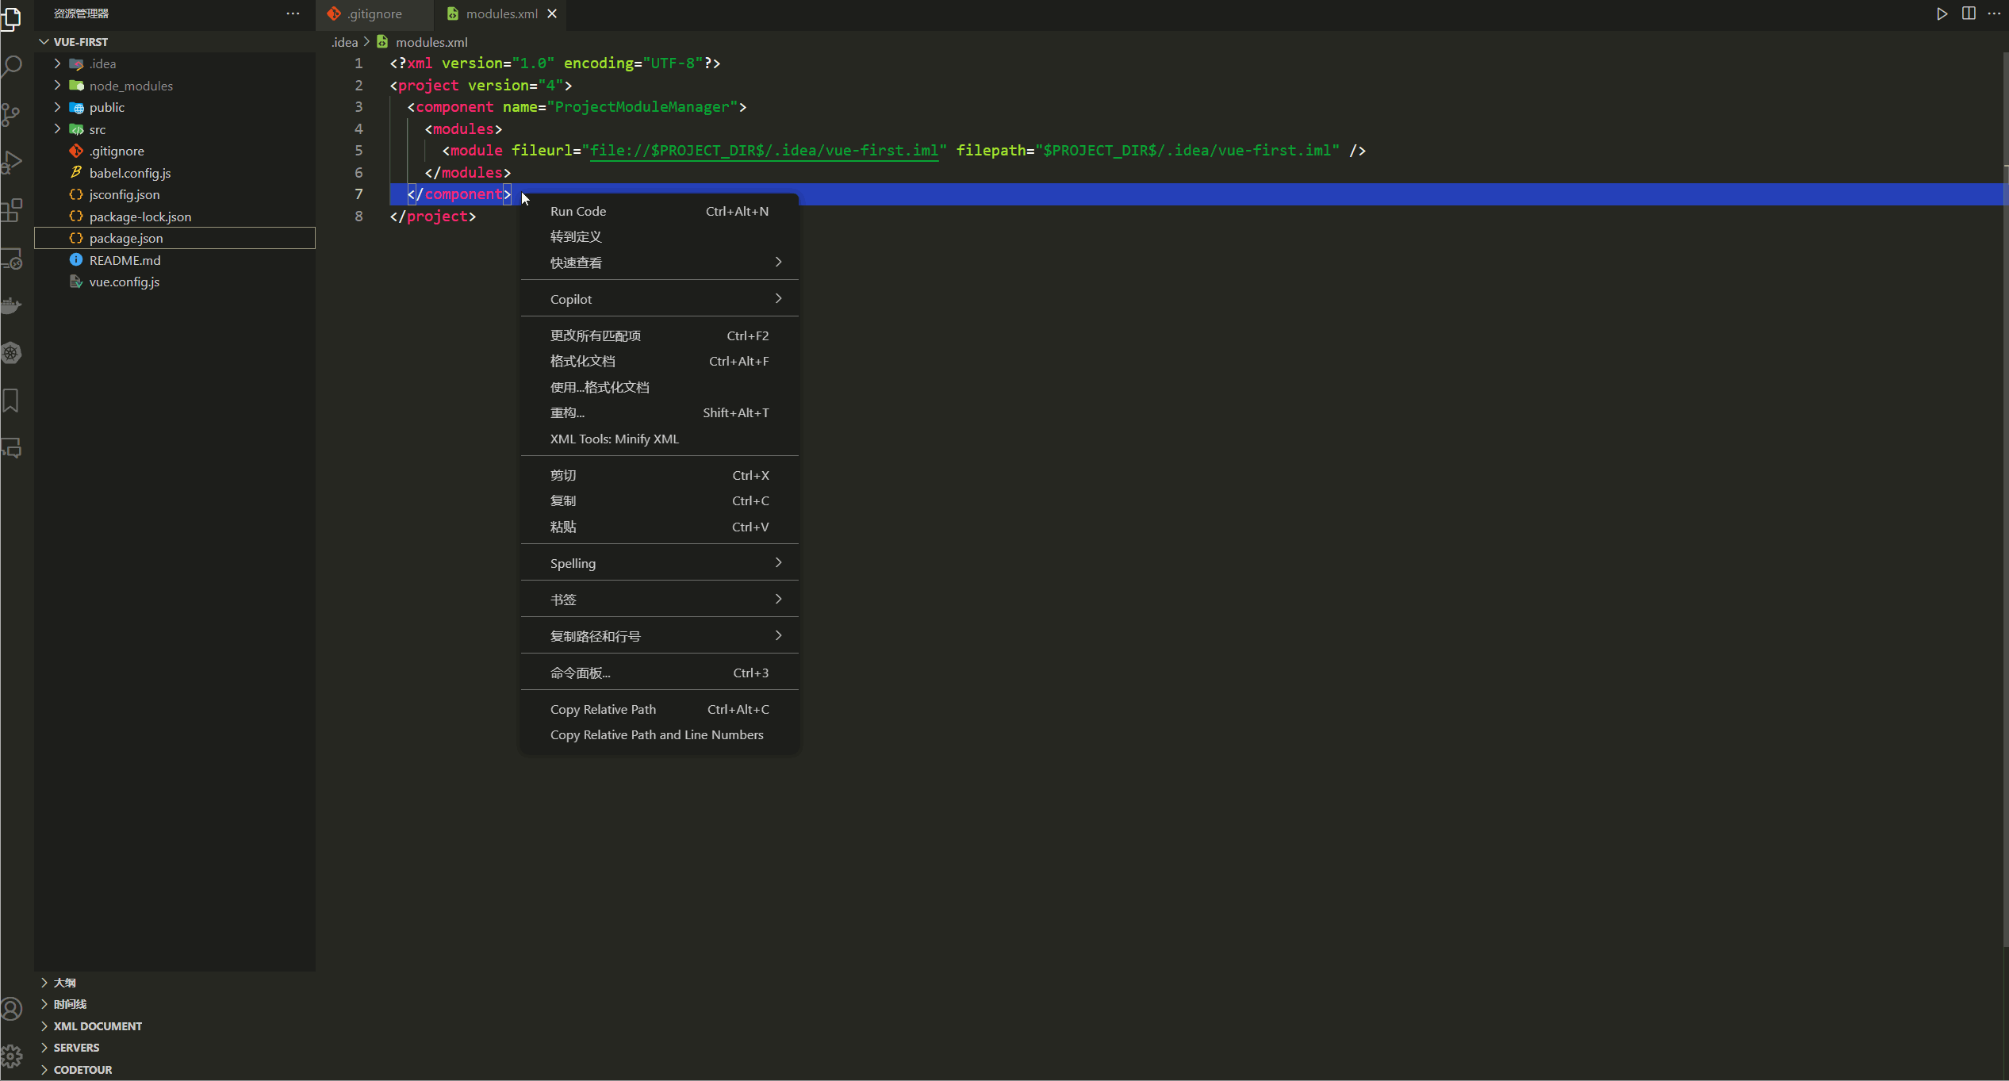
Task: Expand the XML DOCUMENT section
Action: tap(98, 1025)
